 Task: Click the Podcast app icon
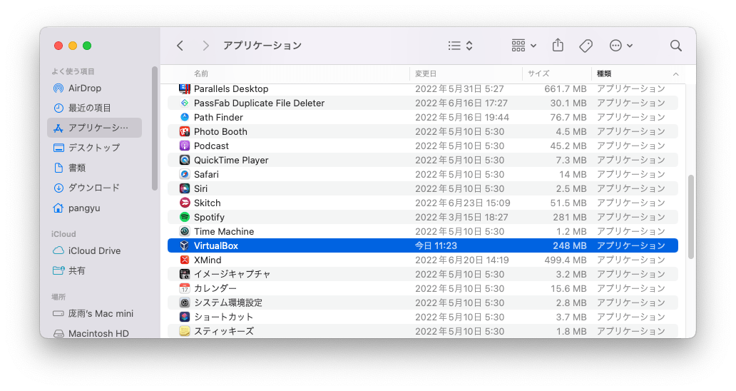pos(185,146)
